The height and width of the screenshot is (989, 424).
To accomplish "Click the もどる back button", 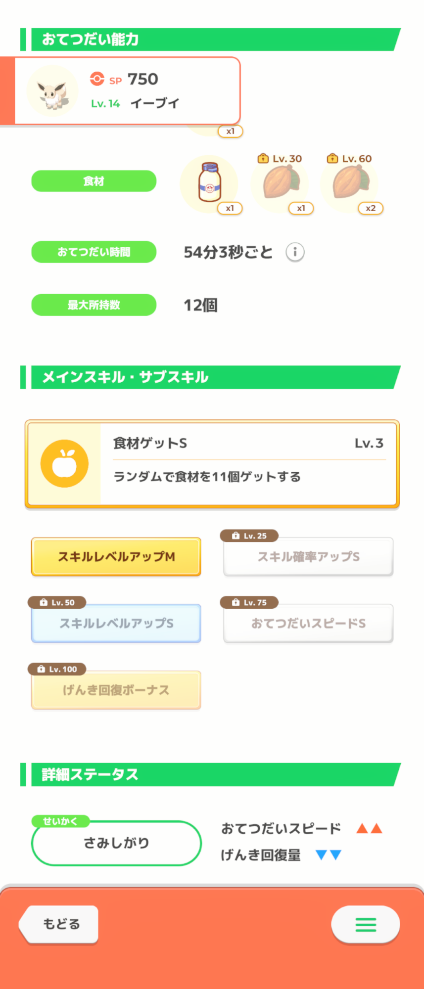I will pos(59,924).
